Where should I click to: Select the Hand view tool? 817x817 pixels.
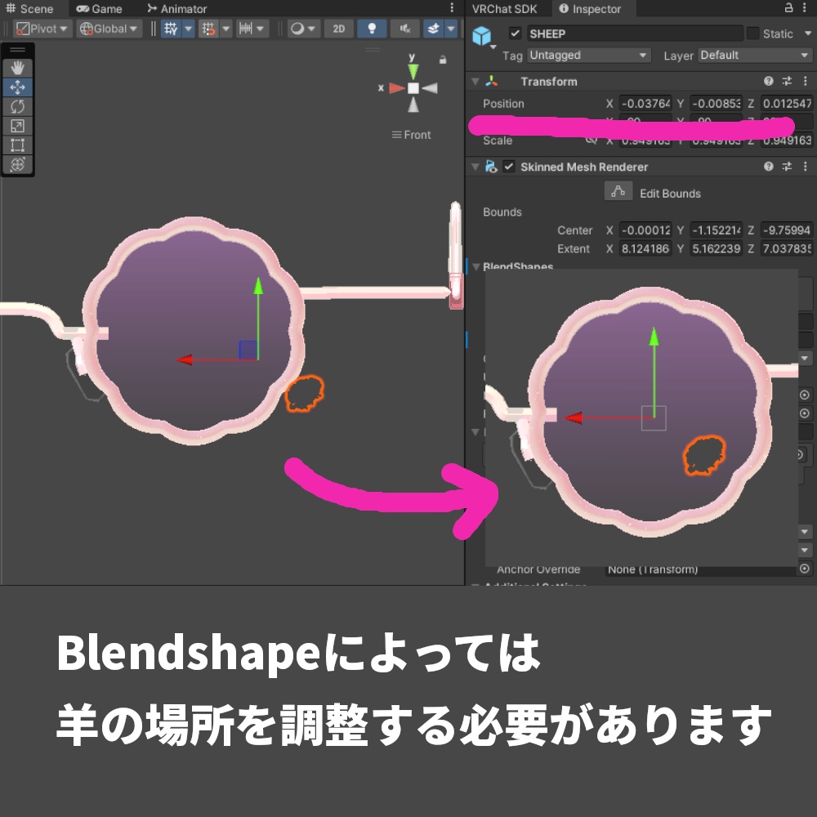coord(18,68)
